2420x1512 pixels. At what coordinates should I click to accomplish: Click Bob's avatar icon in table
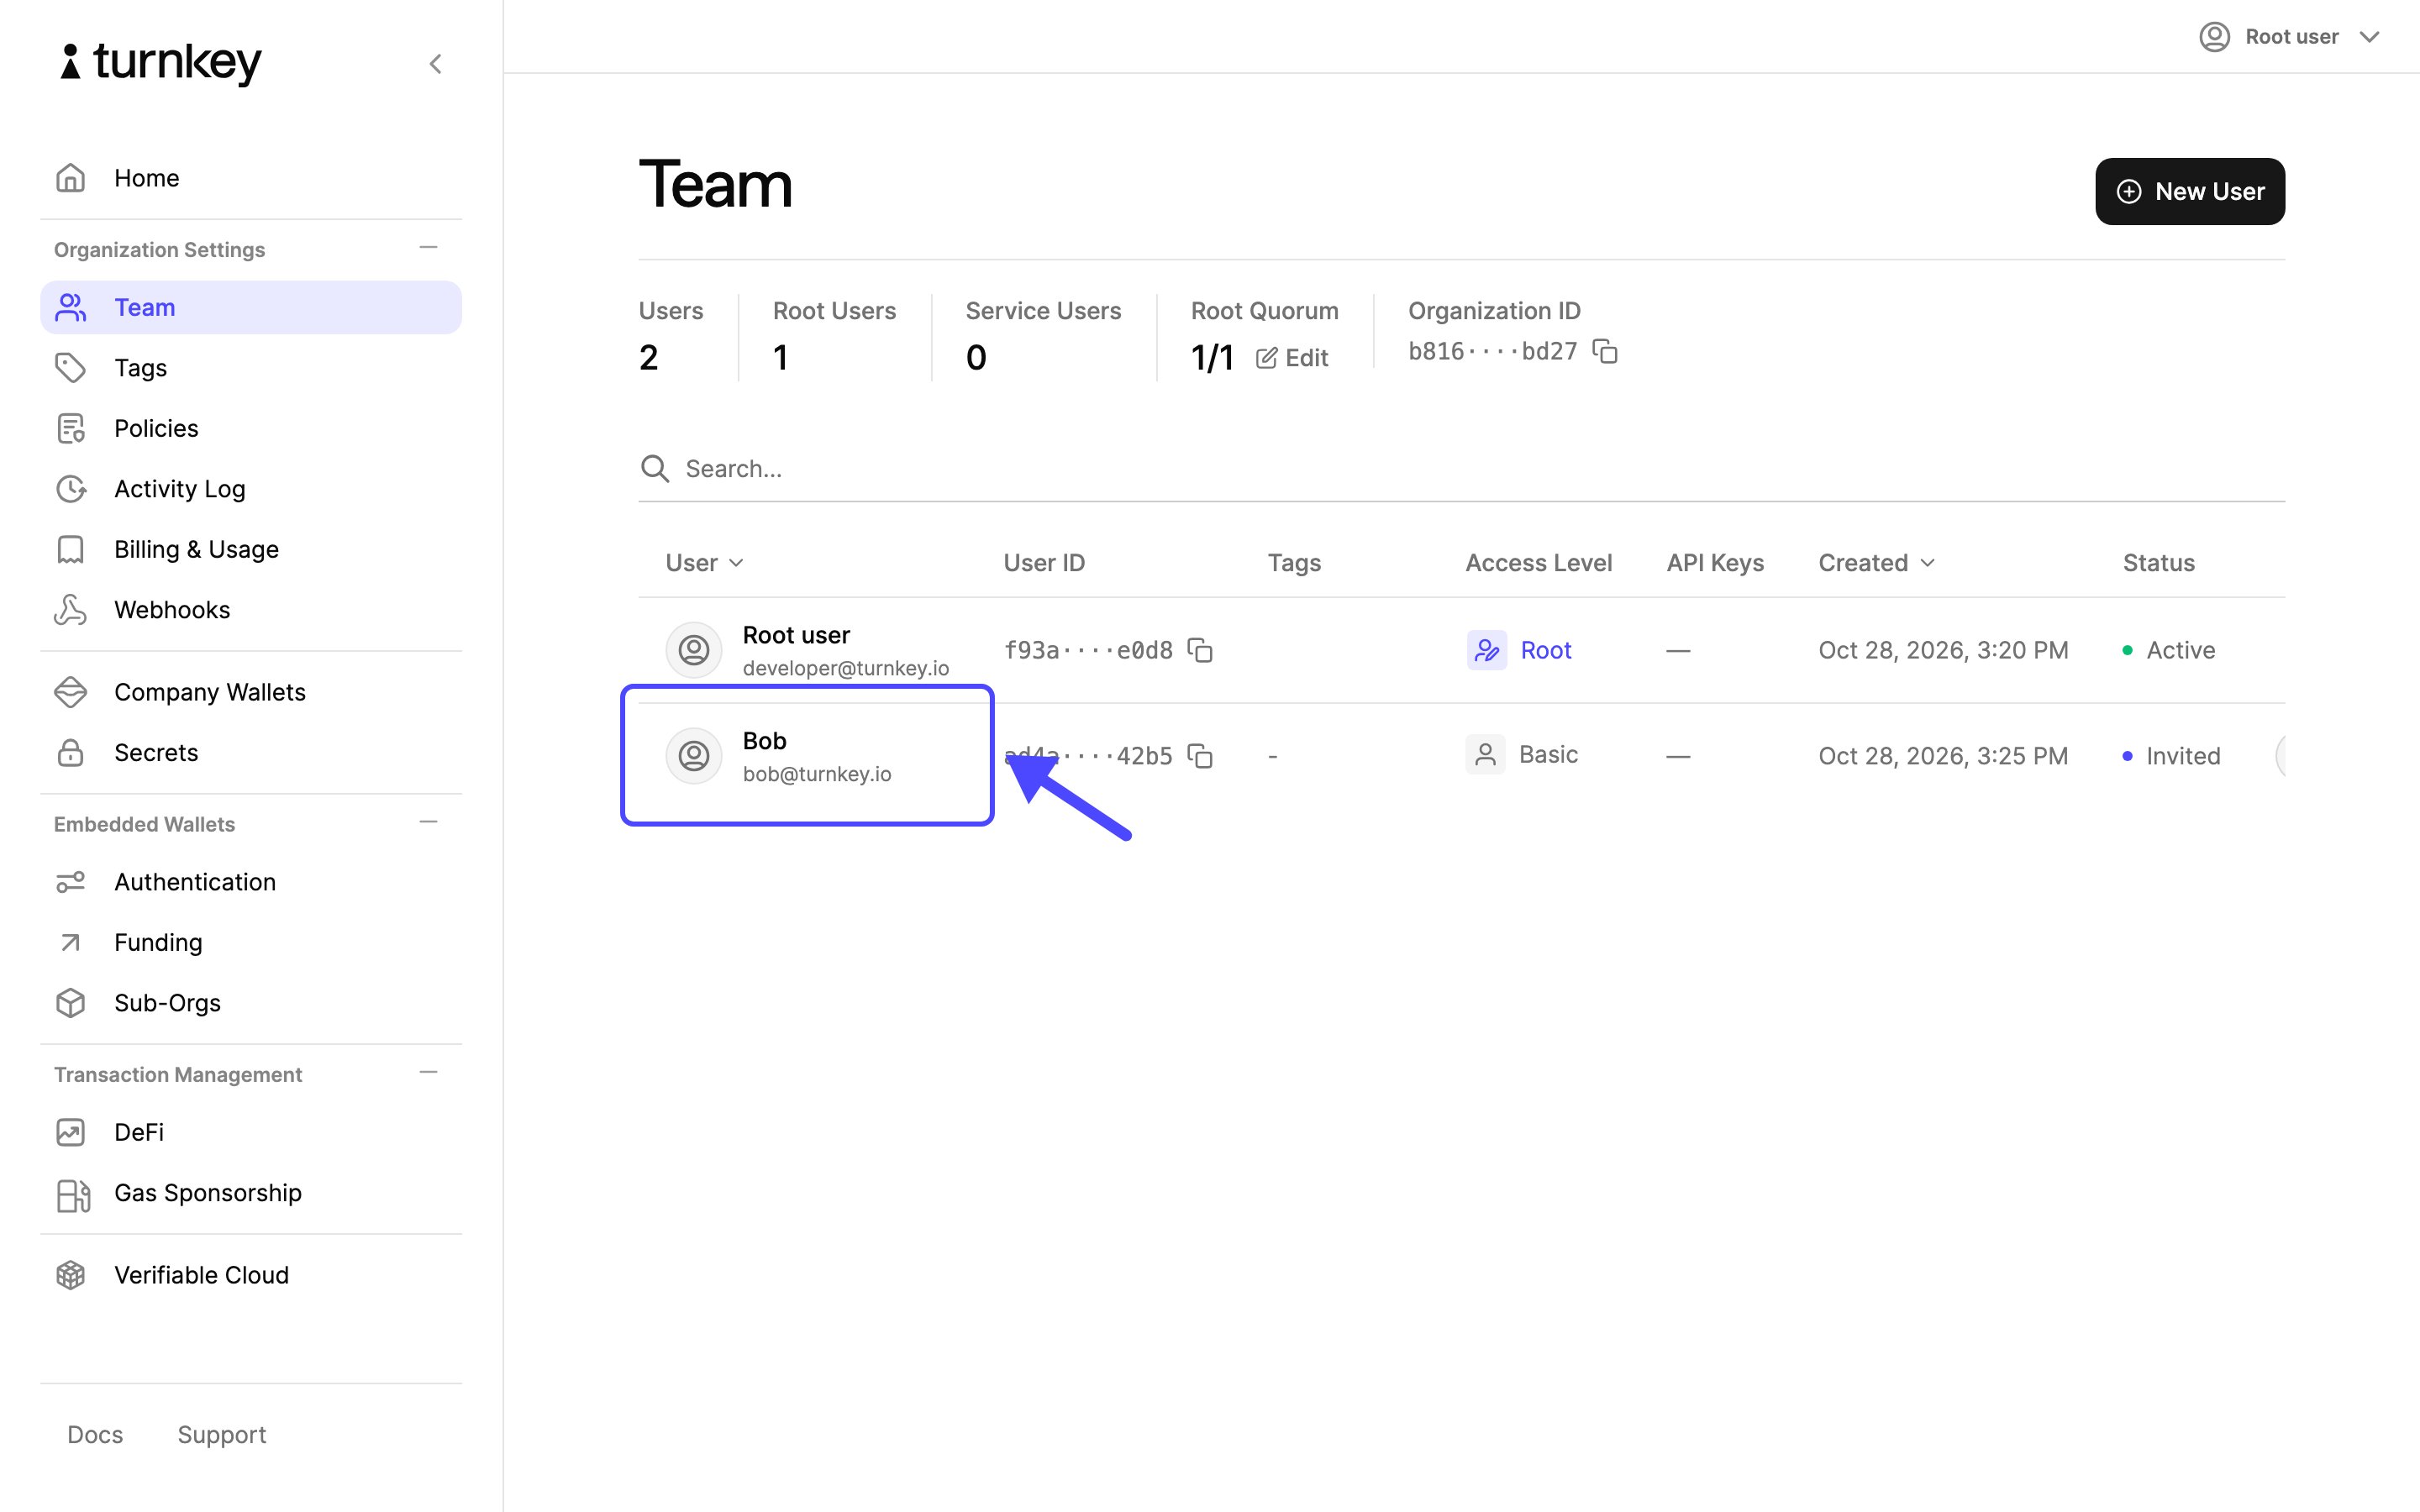coord(694,756)
